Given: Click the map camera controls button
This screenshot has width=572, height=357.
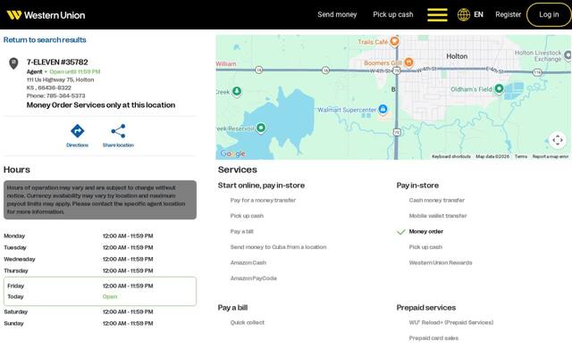Looking at the screenshot, I should pyautogui.click(x=558, y=140).
